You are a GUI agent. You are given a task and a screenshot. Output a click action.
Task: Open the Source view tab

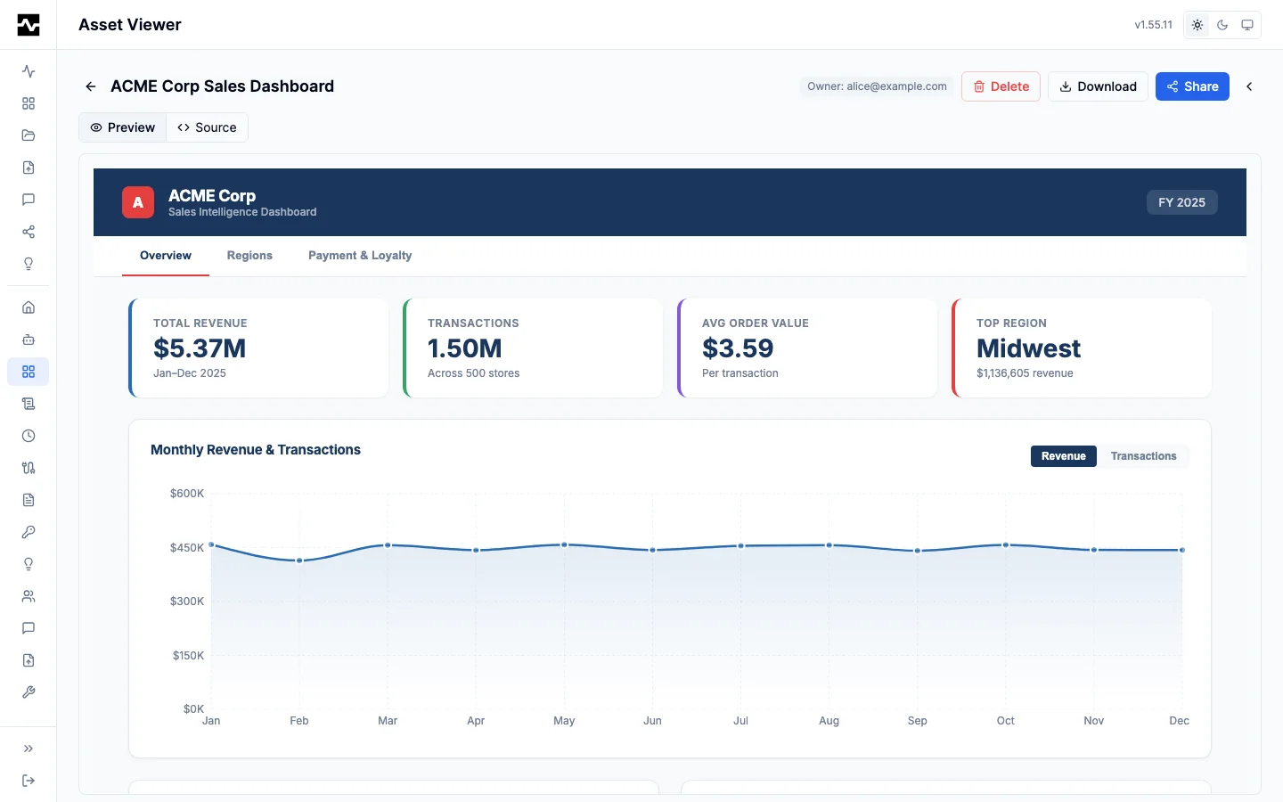207,127
